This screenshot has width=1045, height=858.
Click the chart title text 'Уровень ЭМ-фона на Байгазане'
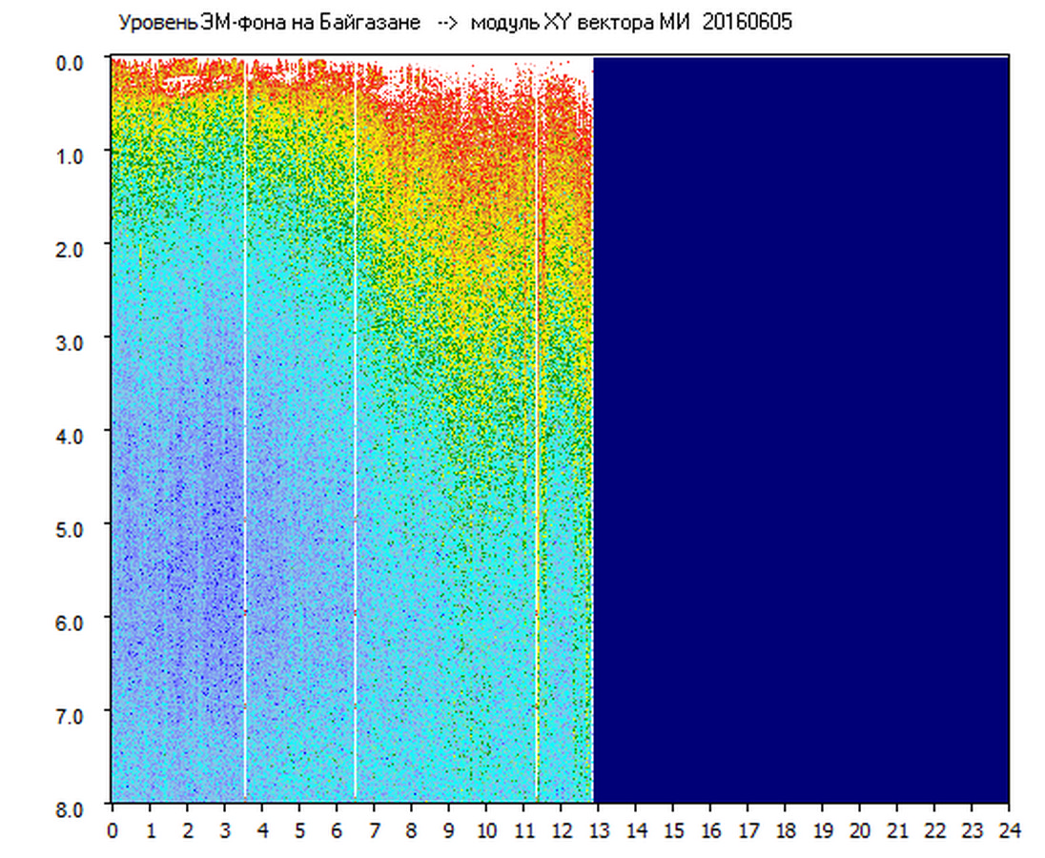[269, 23]
